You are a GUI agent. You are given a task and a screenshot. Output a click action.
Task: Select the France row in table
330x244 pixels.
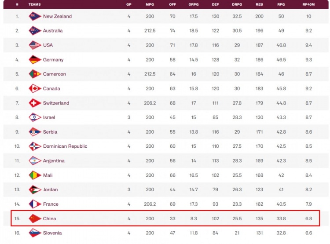[x=165, y=204]
